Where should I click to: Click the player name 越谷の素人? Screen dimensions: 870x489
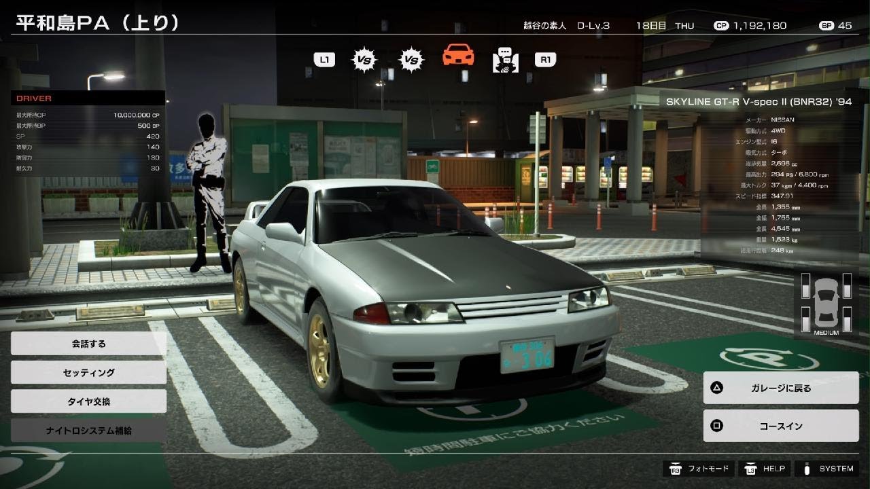pyautogui.click(x=544, y=26)
